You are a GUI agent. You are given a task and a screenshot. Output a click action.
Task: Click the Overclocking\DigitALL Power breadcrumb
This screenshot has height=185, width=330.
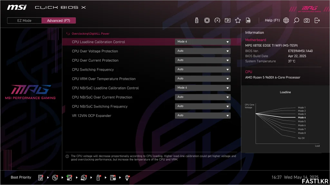tap(91, 33)
